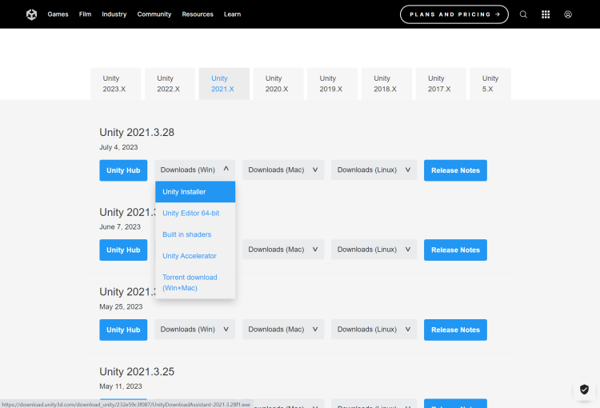Expand Downloads (Linux) for June 7, 2023 release
Image resolution: width=600 pixels, height=408 pixels.
pyautogui.click(x=374, y=250)
